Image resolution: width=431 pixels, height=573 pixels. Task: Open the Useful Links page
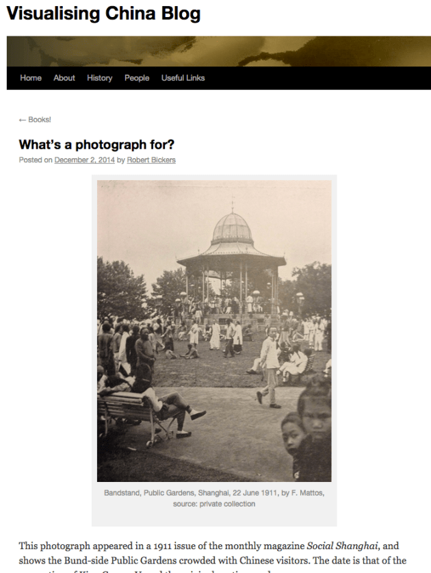(183, 78)
